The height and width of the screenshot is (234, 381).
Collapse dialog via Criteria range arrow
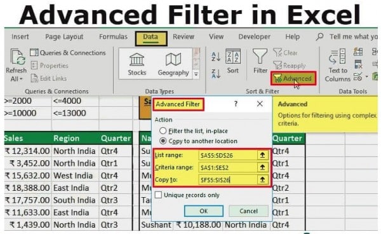click(x=262, y=167)
